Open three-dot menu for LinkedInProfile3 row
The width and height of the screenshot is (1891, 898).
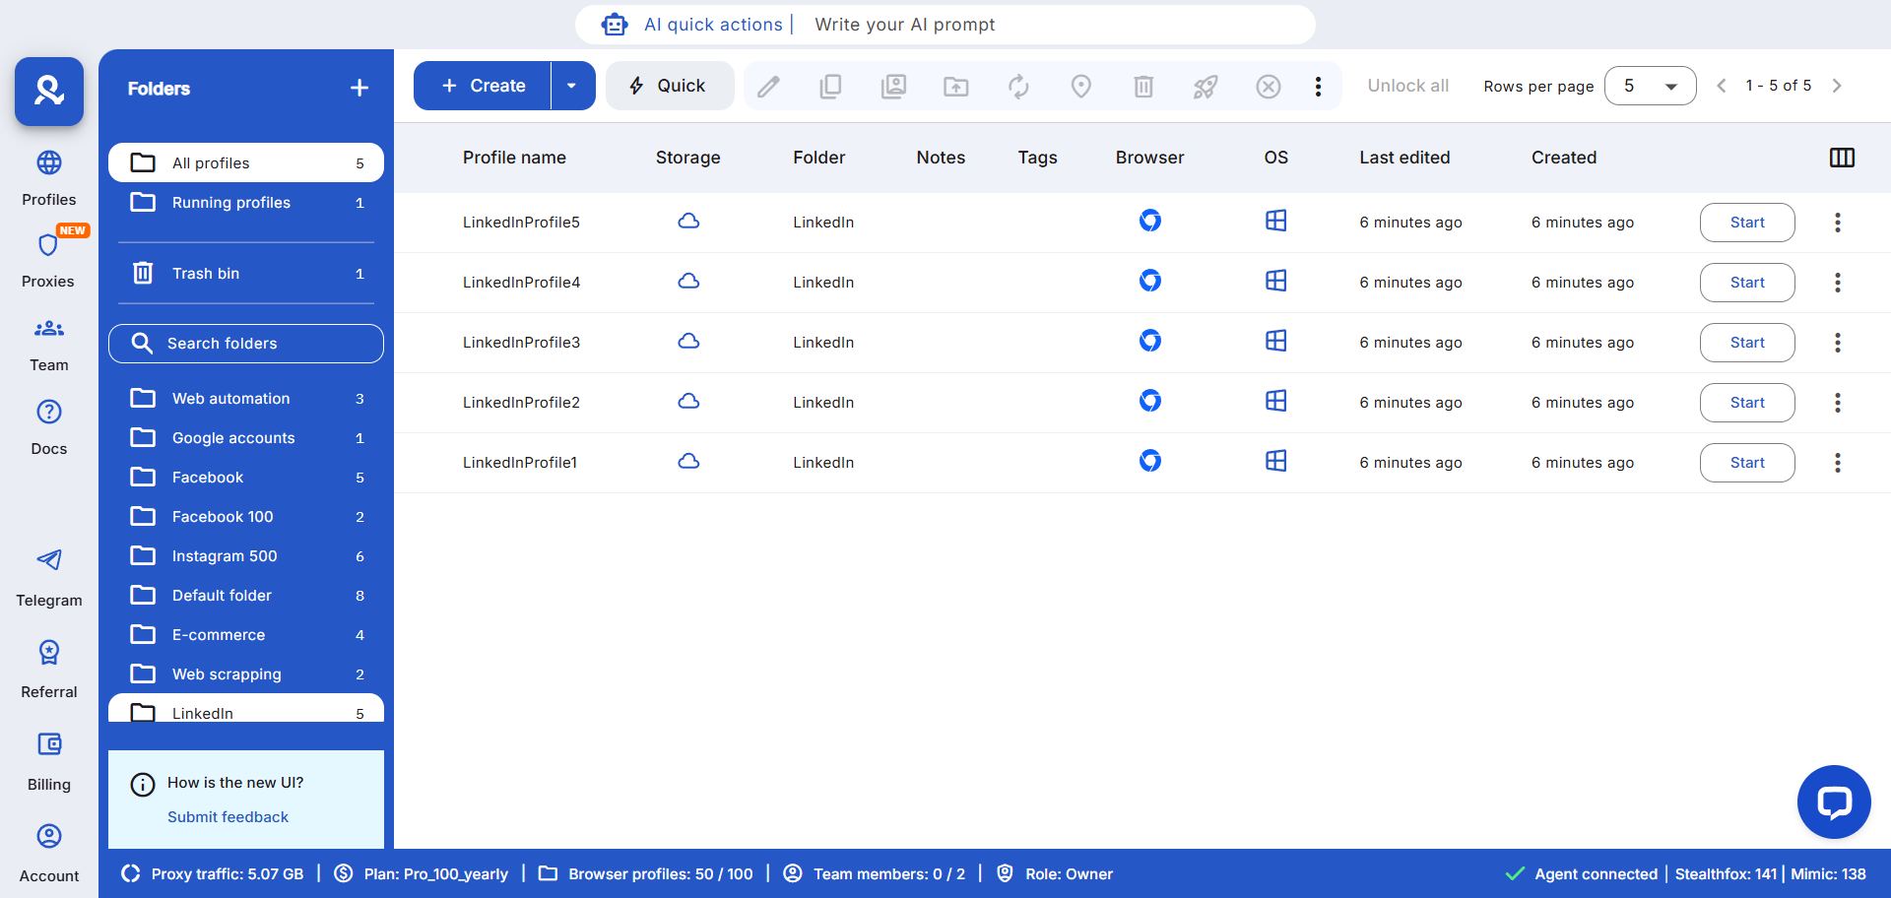[1837, 343]
